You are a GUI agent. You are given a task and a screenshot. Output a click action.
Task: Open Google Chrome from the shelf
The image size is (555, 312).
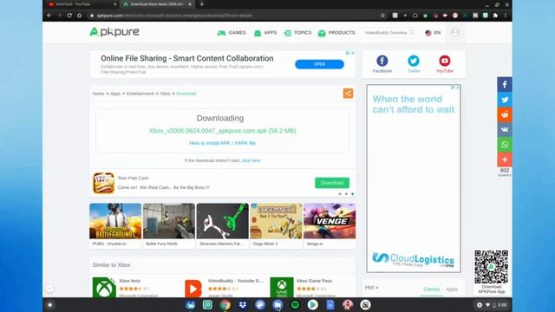coord(225,304)
